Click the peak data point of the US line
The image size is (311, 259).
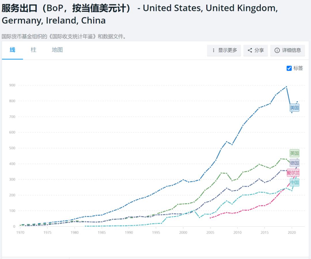click(286, 86)
